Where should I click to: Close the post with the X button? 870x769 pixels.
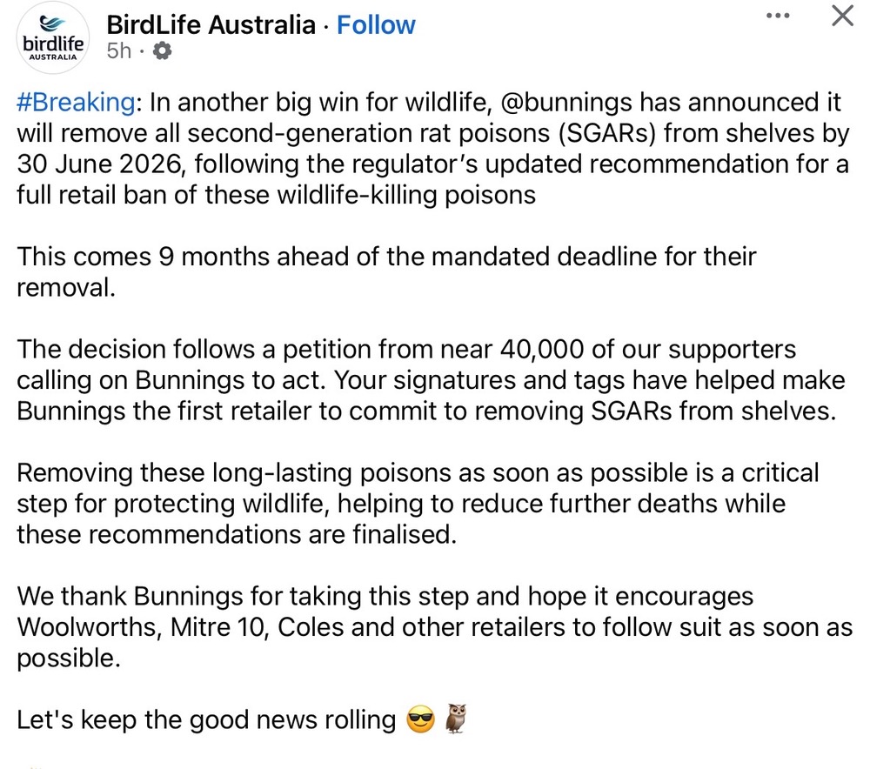click(x=842, y=17)
